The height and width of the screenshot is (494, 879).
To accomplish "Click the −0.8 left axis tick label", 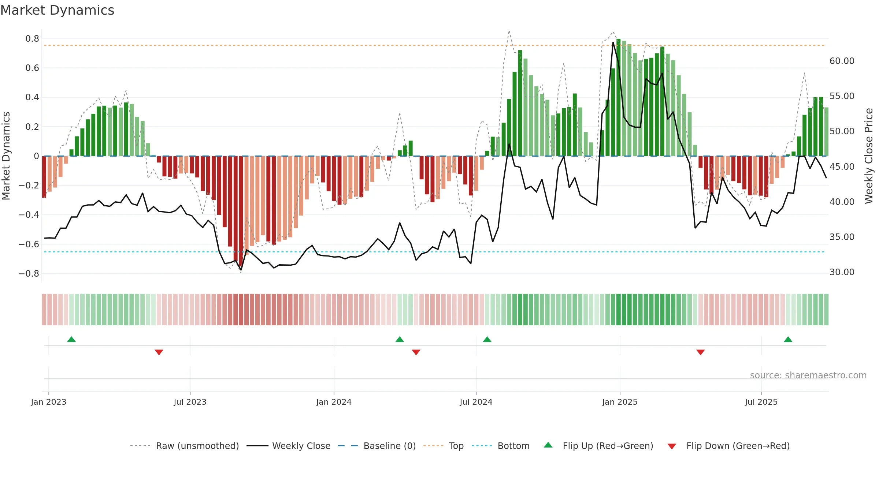I will tap(29, 274).
